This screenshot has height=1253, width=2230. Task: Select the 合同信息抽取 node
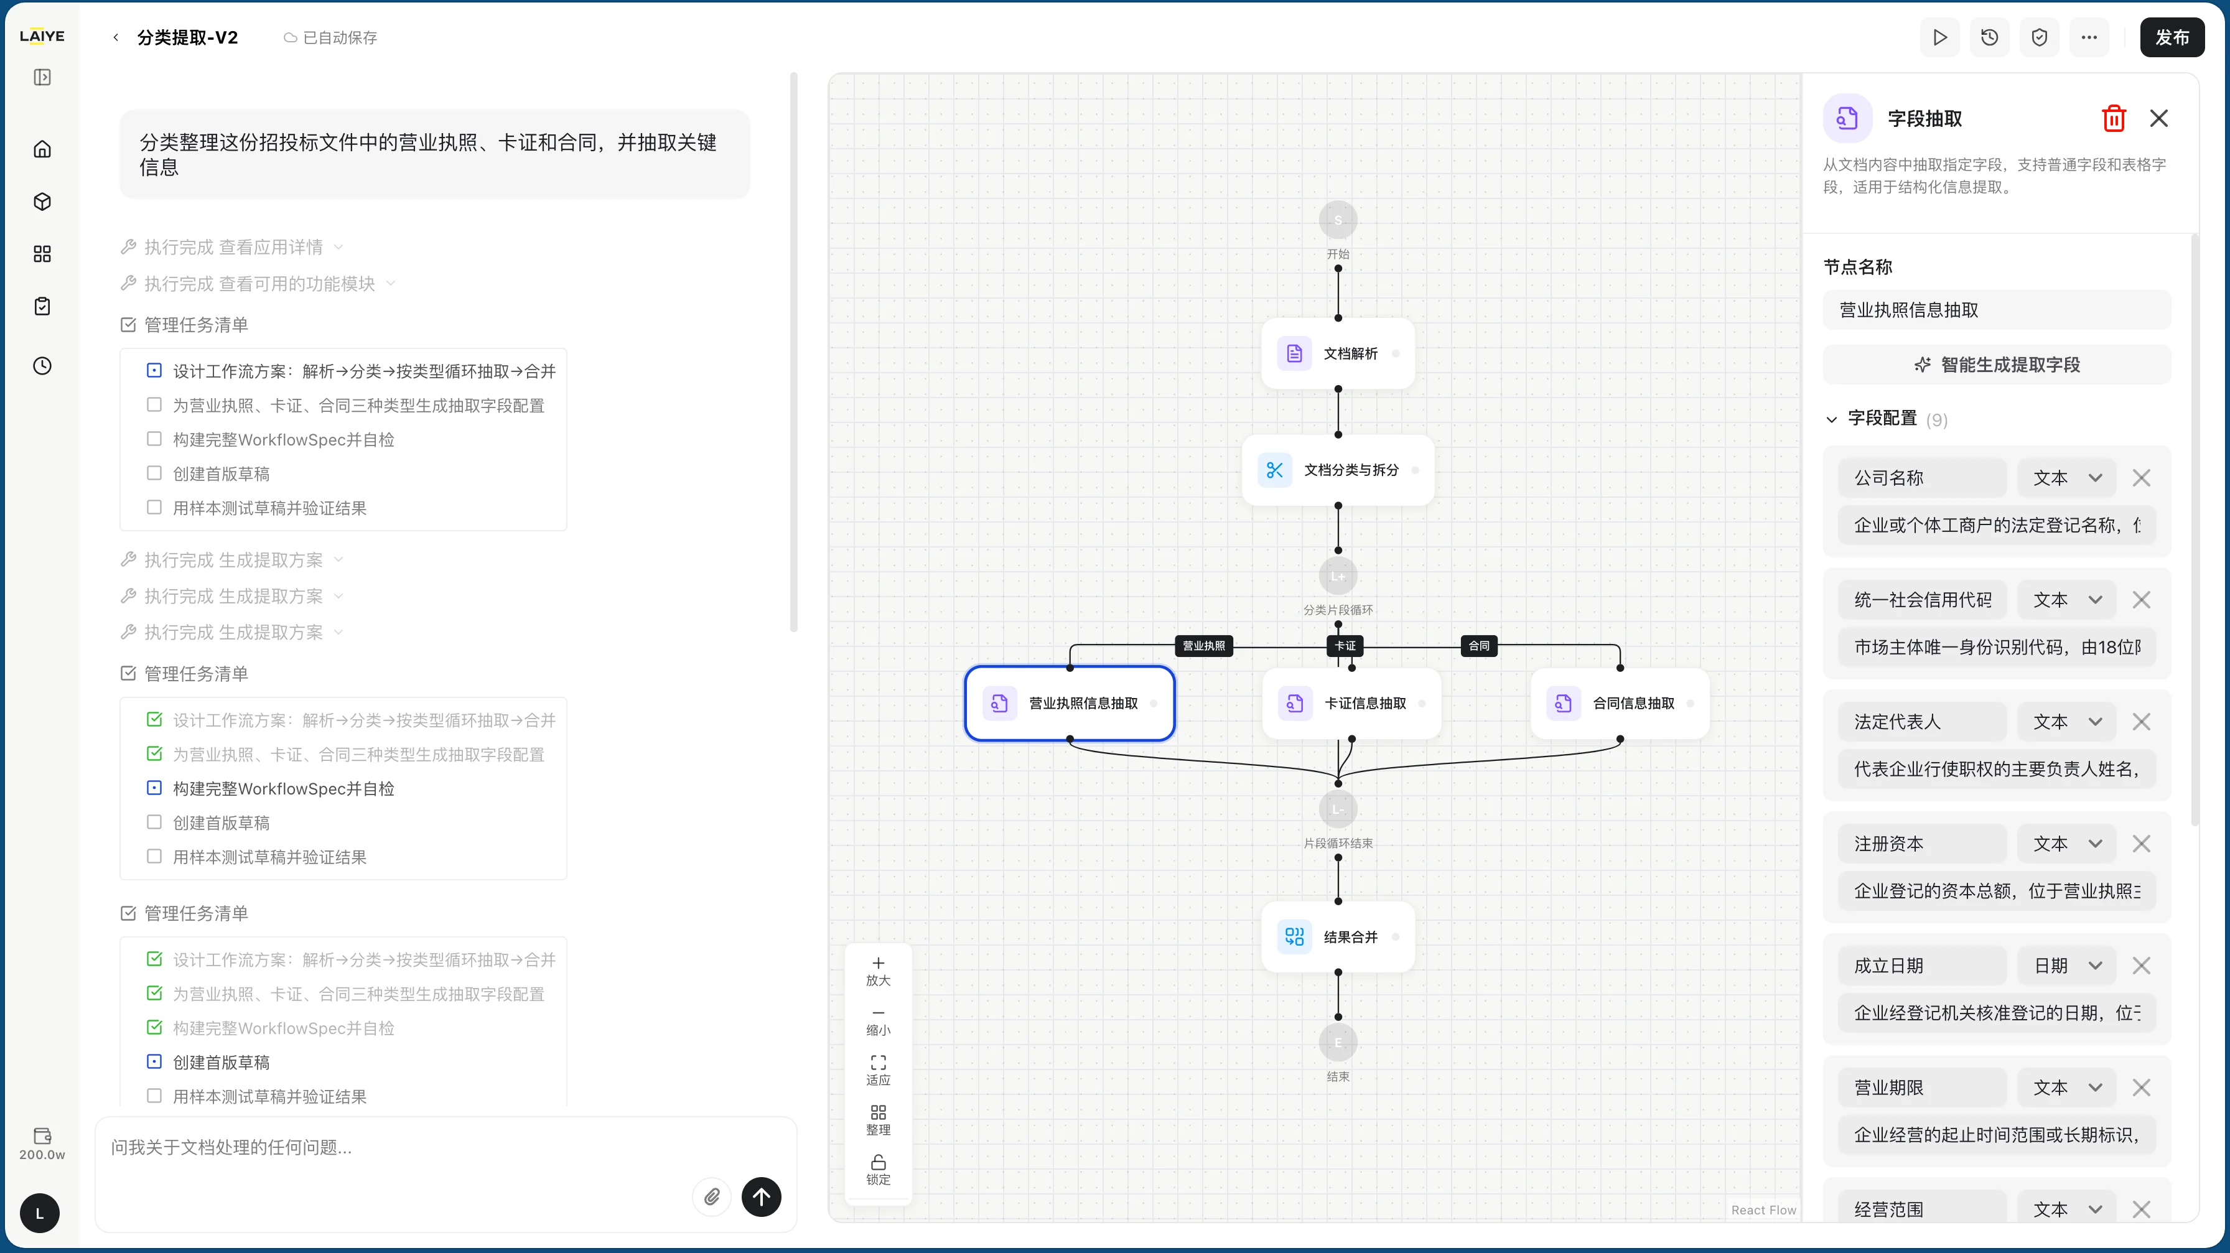coord(1620,704)
